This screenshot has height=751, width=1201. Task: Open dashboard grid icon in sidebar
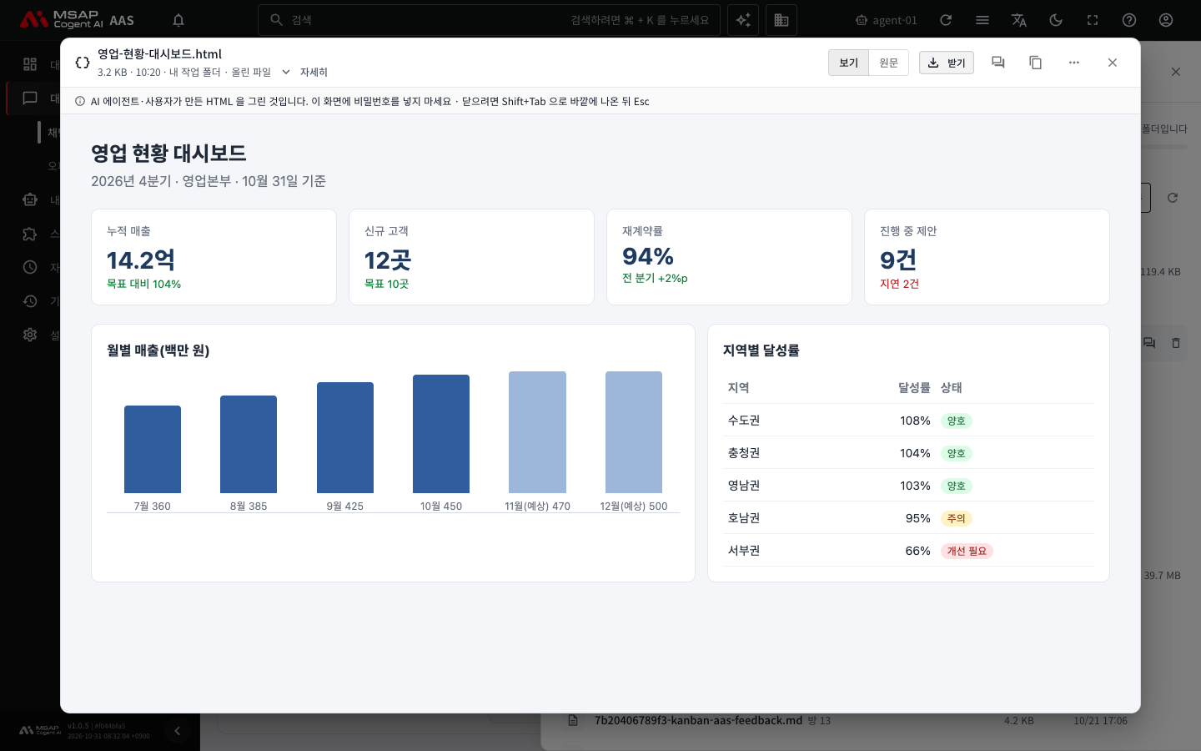coord(30,64)
